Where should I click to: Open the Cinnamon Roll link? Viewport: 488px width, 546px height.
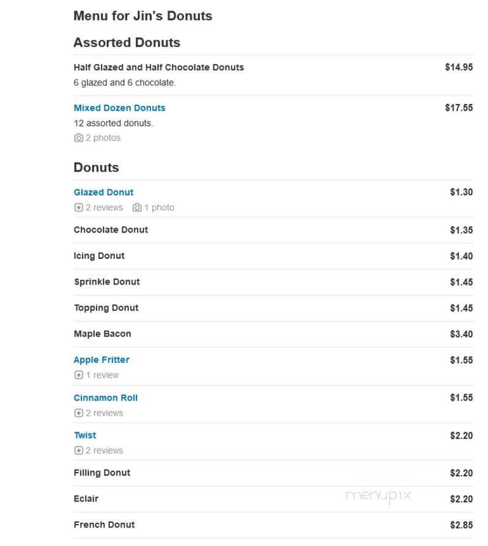[105, 398]
